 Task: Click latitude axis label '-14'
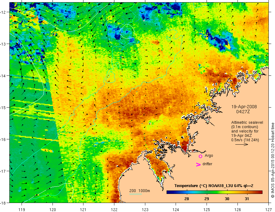(x=3, y=76)
